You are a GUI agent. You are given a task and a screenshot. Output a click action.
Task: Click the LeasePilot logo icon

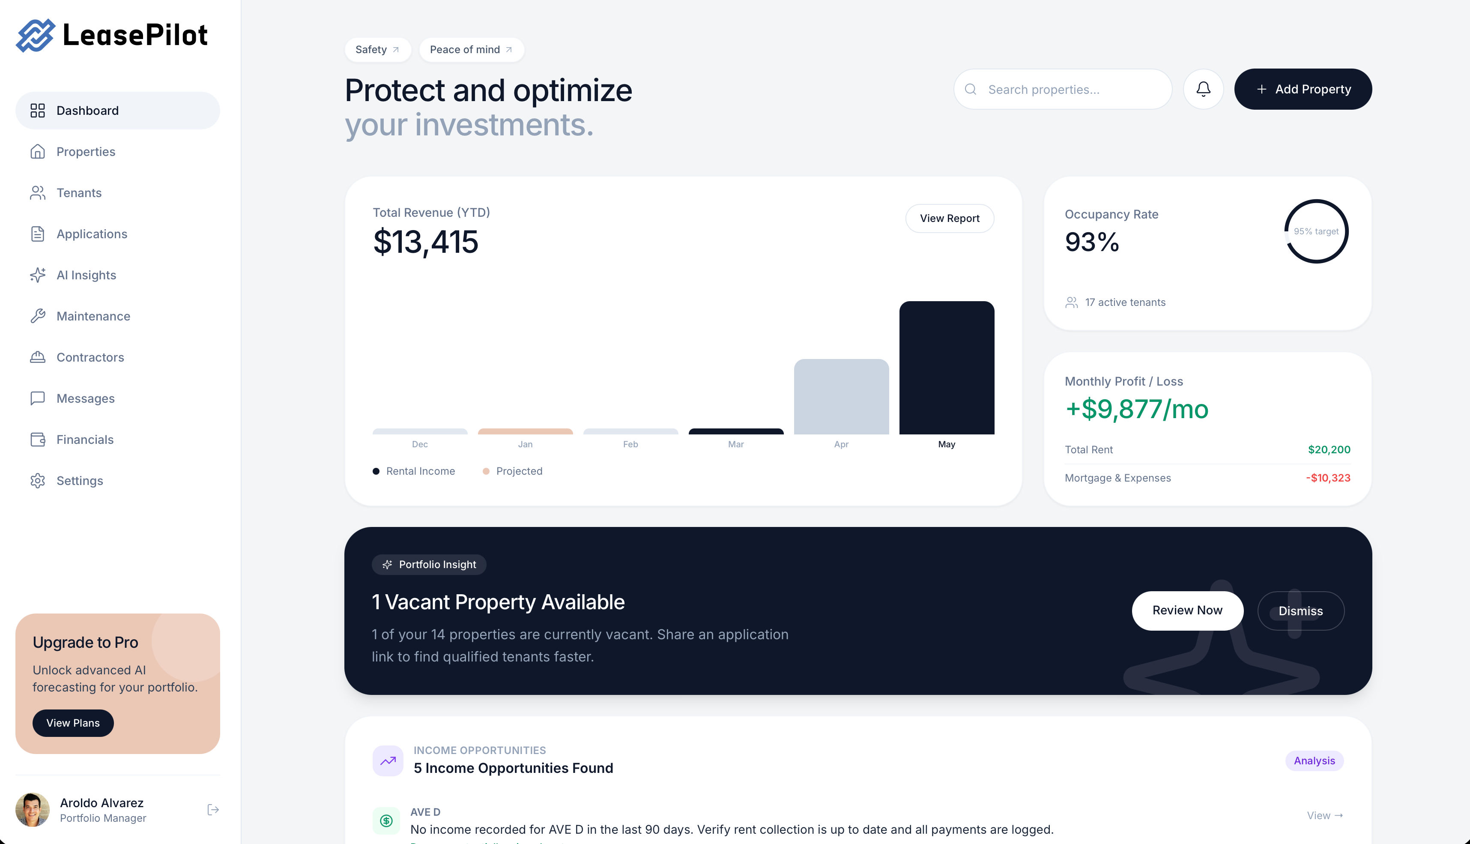pyautogui.click(x=36, y=36)
